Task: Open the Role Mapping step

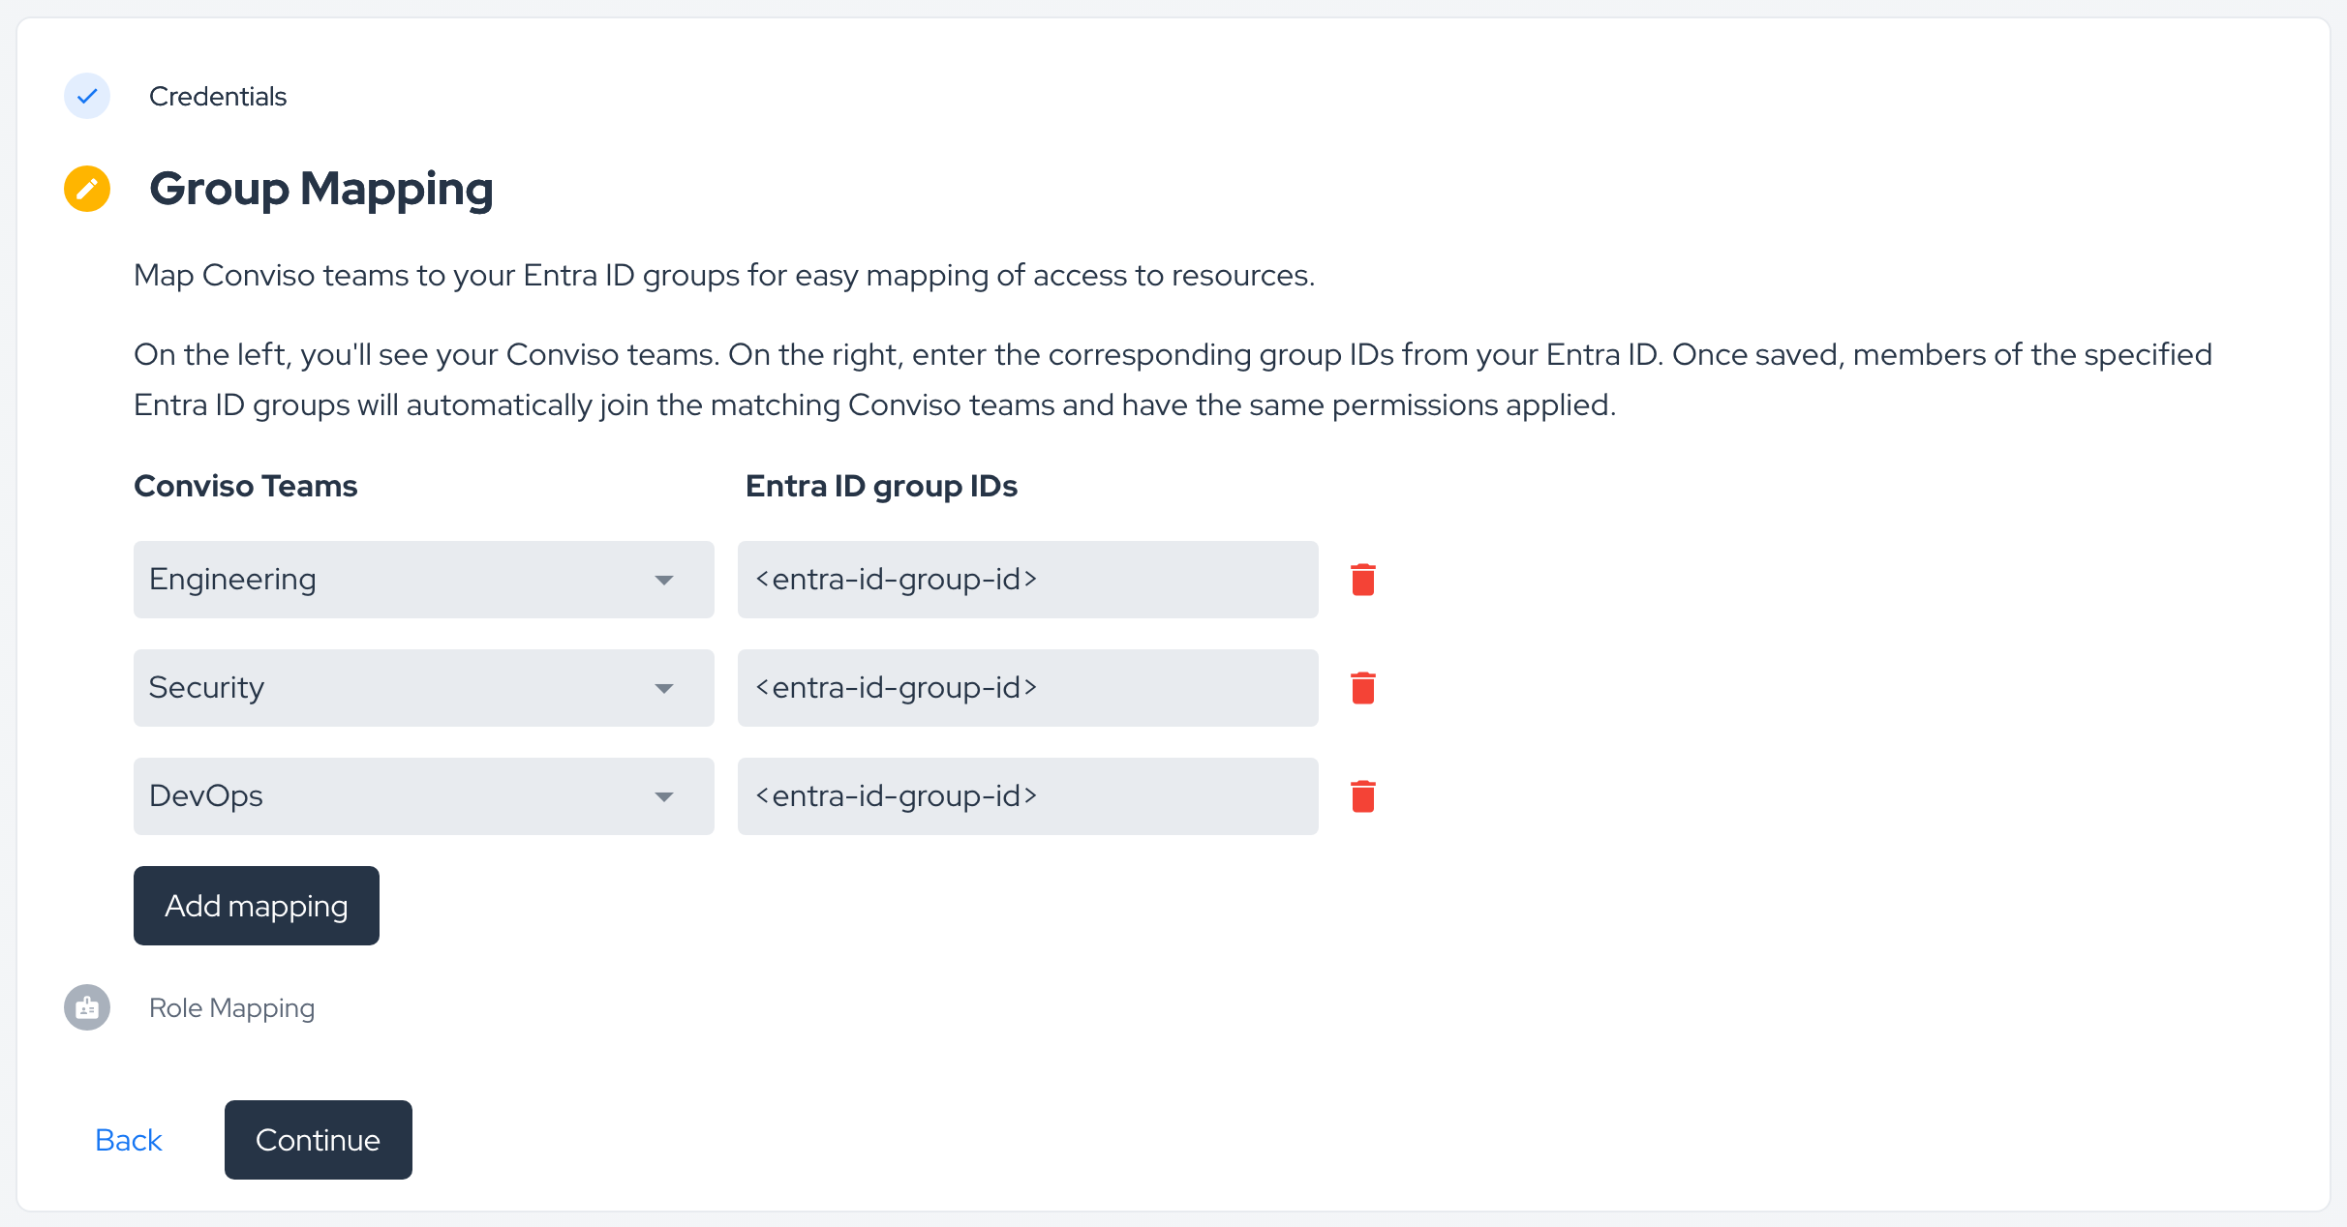Action: click(x=232, y=1008)
